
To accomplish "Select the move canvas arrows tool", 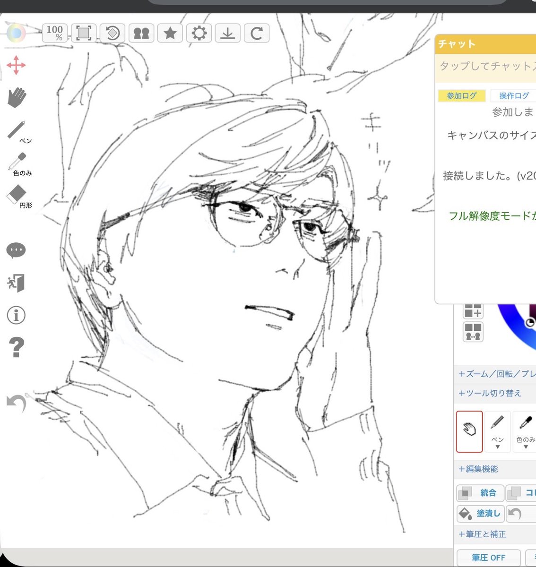I will (x=16, y=65).
